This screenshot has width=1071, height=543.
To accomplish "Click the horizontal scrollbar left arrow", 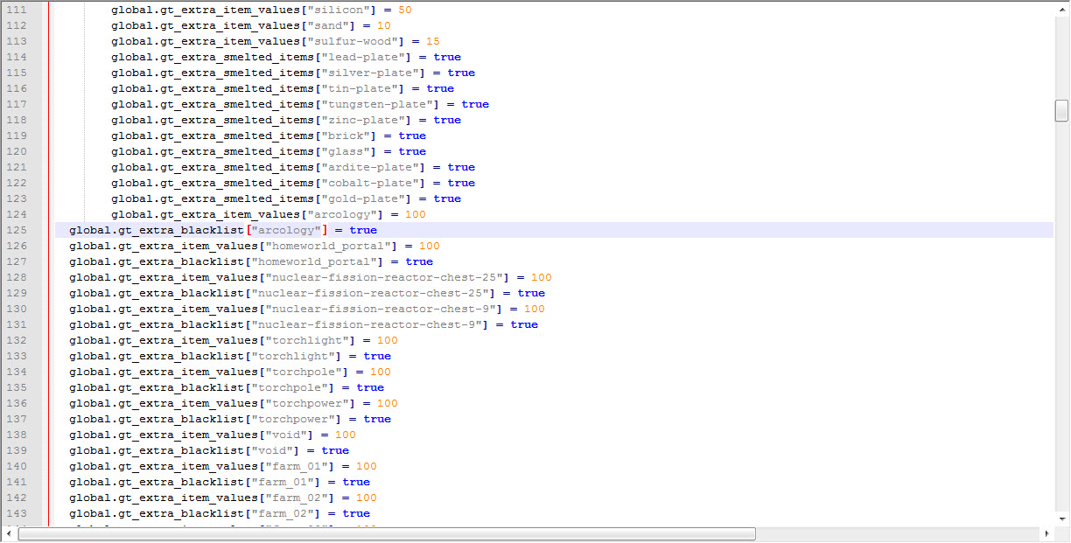I will [x=9, y=533].
